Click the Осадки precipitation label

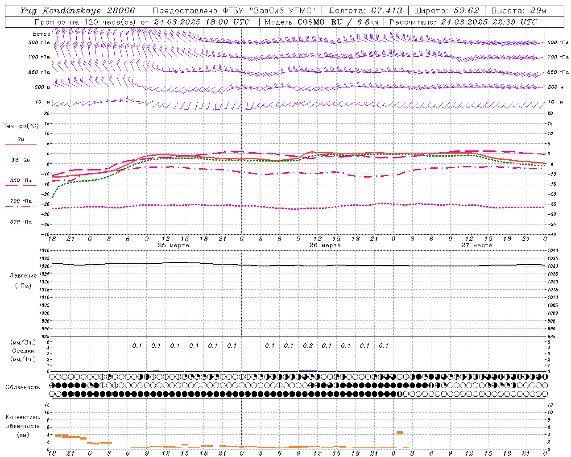click(x=23, y=351)
